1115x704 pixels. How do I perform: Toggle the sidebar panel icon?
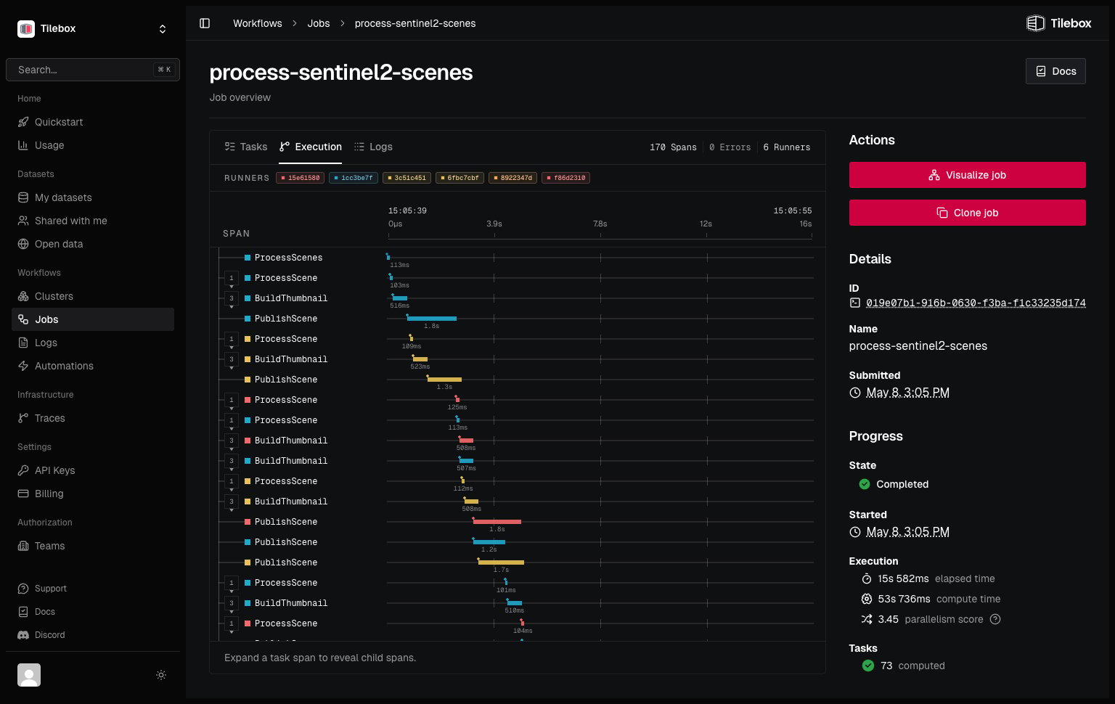pos(205,23)
